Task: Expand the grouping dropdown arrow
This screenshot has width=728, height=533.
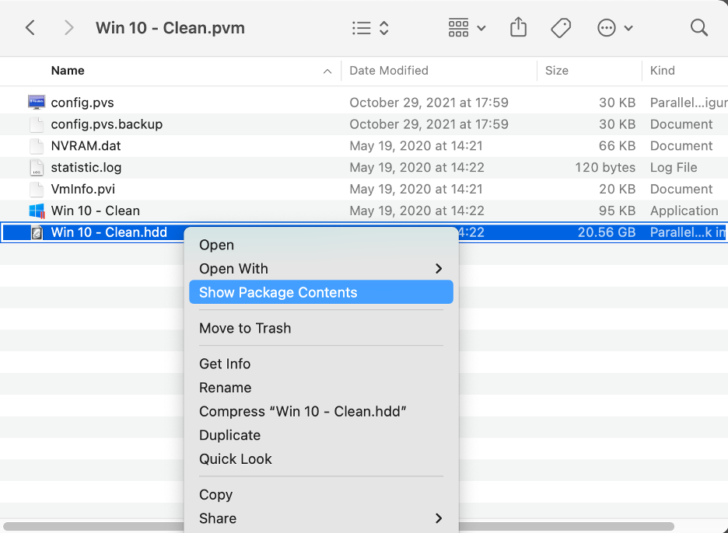Action: (x=481, y=28)
